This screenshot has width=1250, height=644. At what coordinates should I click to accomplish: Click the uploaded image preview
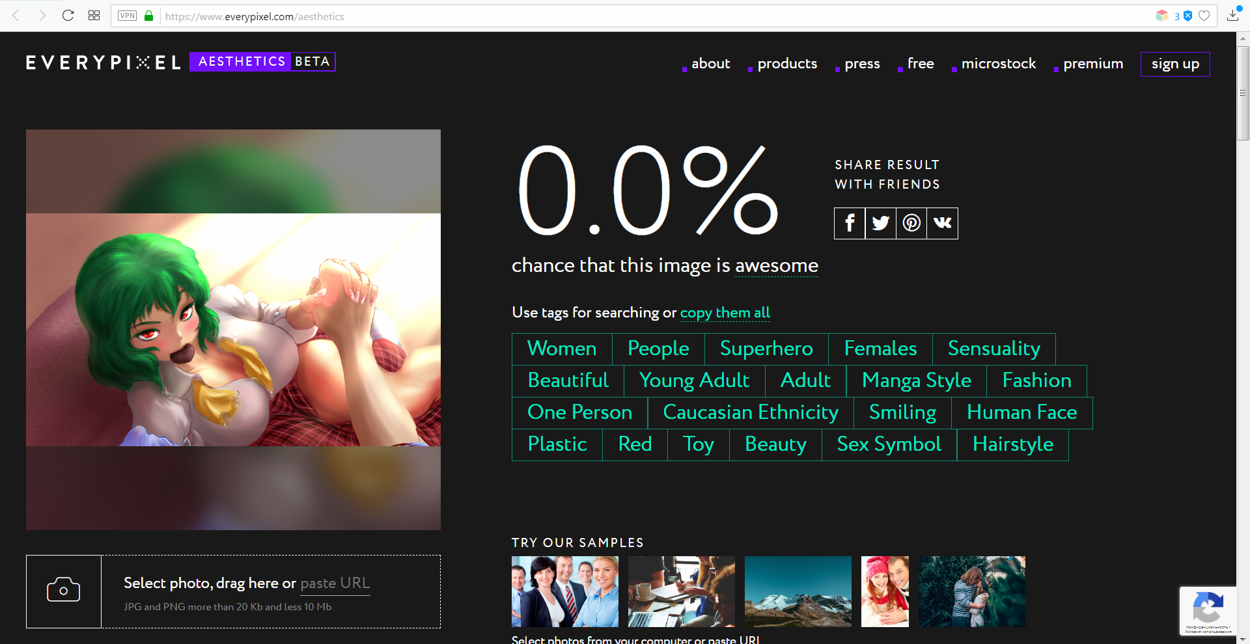(x=233, y=330)
